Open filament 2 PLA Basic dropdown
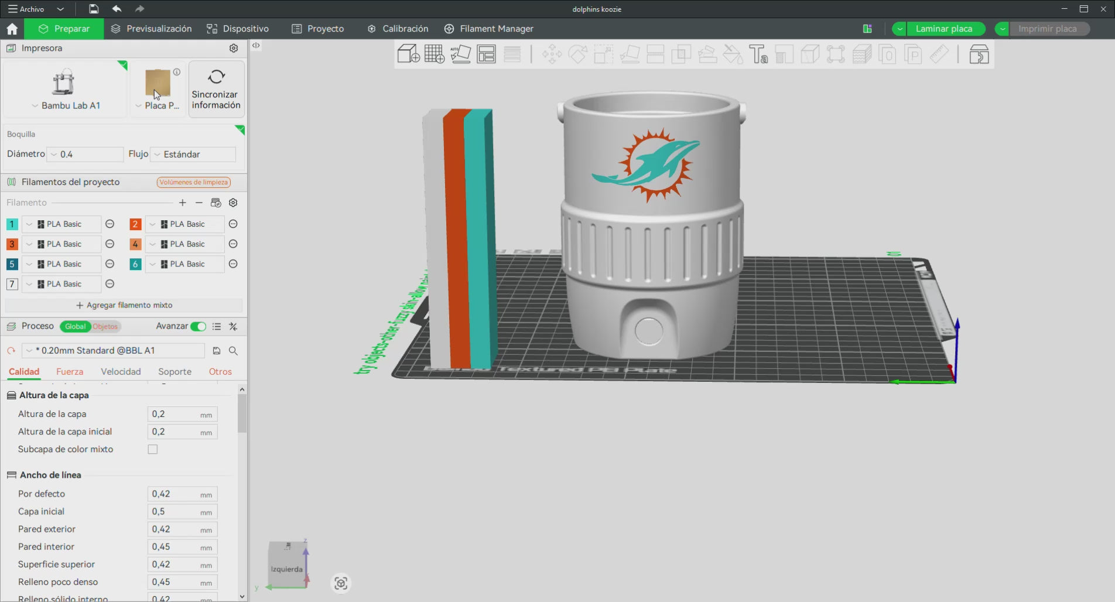 (184, 224)
